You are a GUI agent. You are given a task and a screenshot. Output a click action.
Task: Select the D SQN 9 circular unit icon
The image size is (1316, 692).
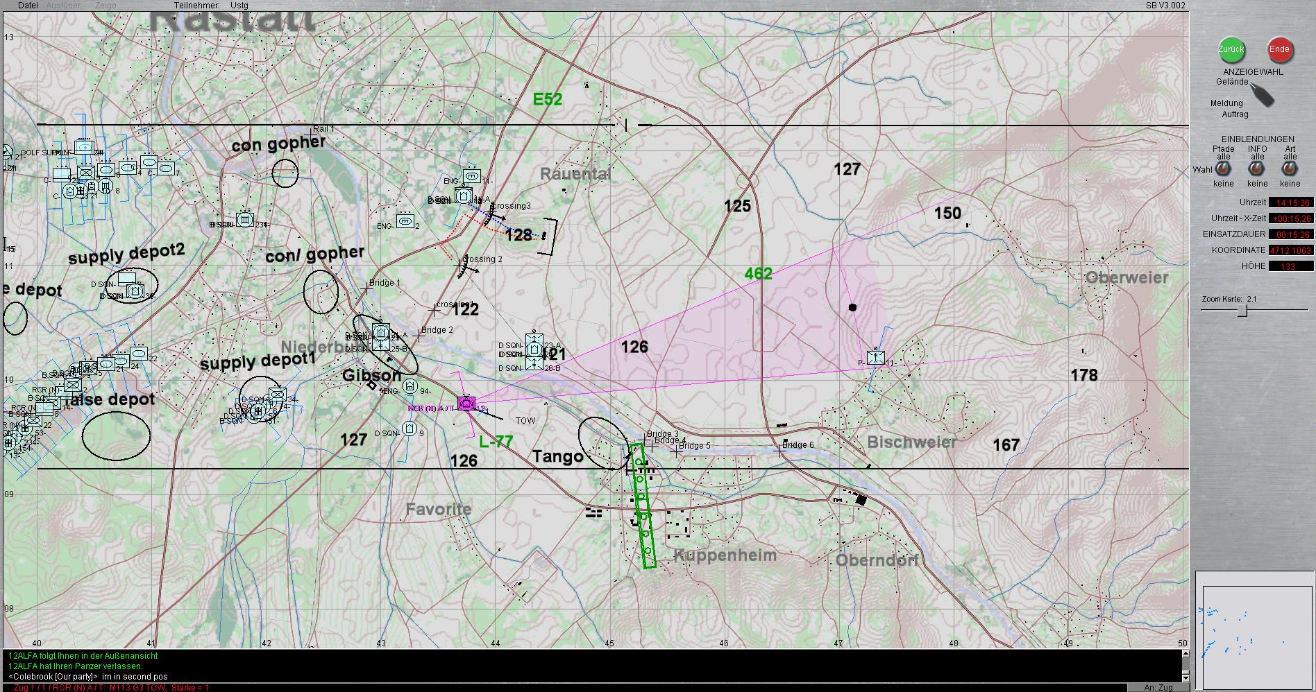pyautogui.click(x=410, y=430)
